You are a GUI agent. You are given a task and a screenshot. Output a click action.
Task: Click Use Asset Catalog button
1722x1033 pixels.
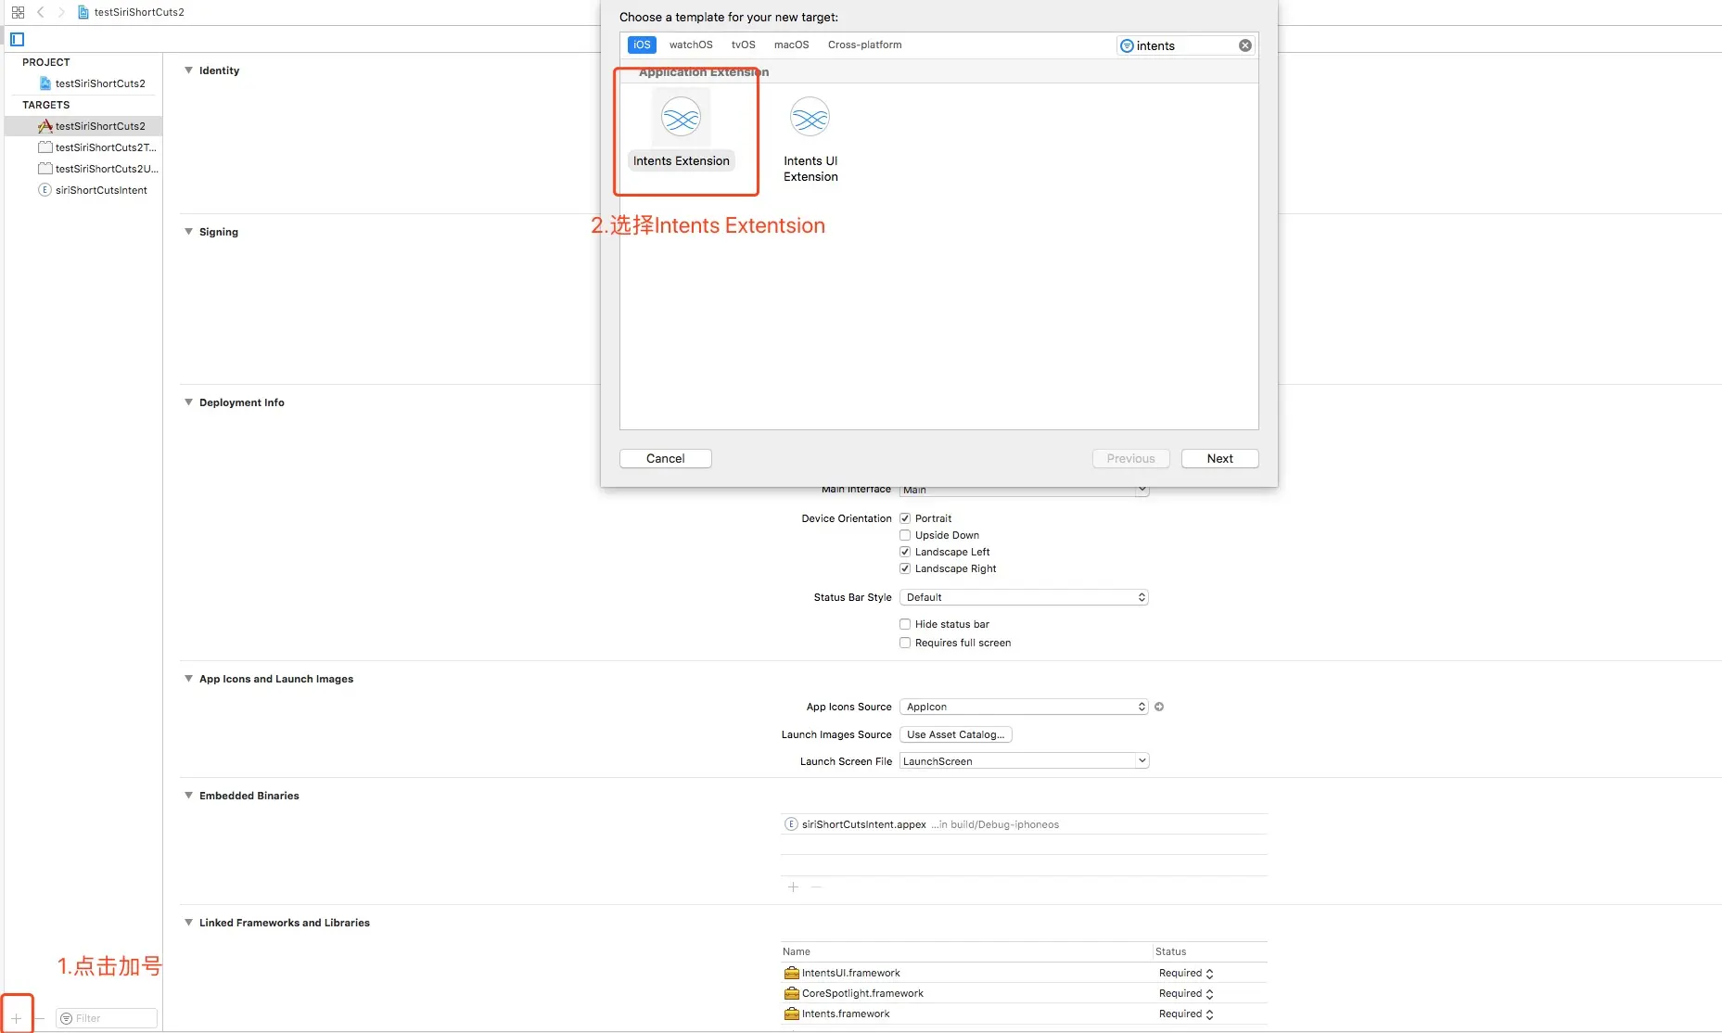[x=956, y=734]
